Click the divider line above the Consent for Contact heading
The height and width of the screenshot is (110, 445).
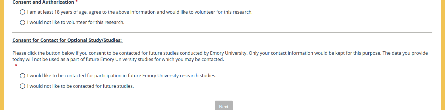tap(222, 32)
